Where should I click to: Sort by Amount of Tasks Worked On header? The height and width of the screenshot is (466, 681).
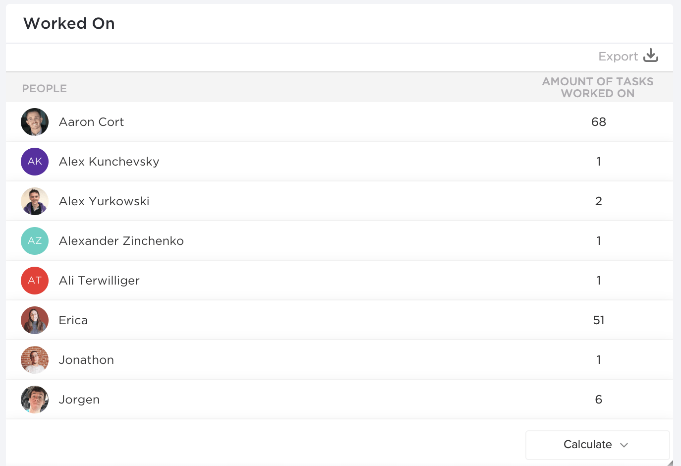597,87
